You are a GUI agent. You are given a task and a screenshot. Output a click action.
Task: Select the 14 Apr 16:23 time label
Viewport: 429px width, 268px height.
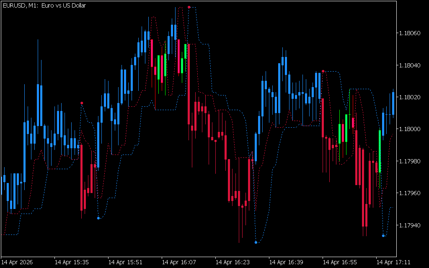[x=233, y=263]
